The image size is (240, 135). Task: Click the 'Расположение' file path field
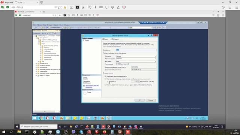(136, 64)
